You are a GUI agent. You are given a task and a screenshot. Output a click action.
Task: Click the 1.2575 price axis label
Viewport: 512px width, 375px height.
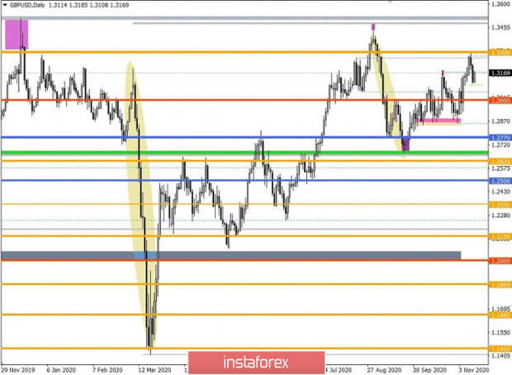500,169
